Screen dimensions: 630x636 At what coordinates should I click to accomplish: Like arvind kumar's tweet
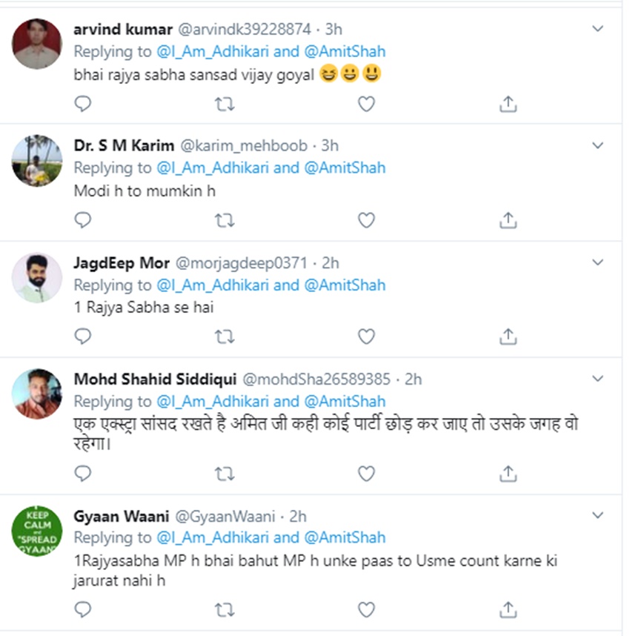tap(366, 105)
